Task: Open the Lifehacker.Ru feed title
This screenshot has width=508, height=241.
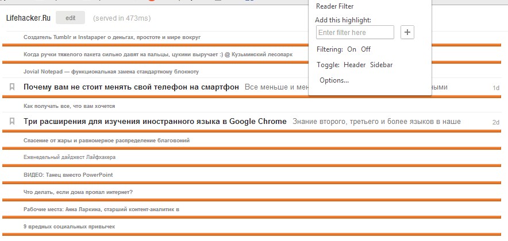Action: coord(28,18)
